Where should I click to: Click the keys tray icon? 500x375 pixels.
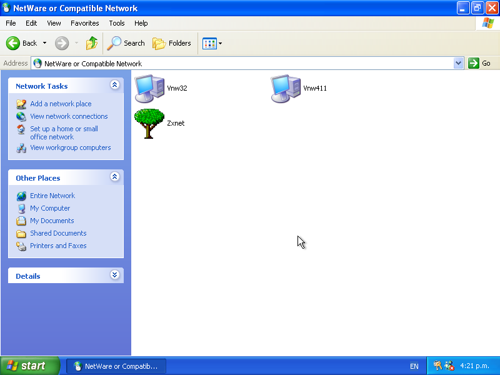click(x=437, y=366)
